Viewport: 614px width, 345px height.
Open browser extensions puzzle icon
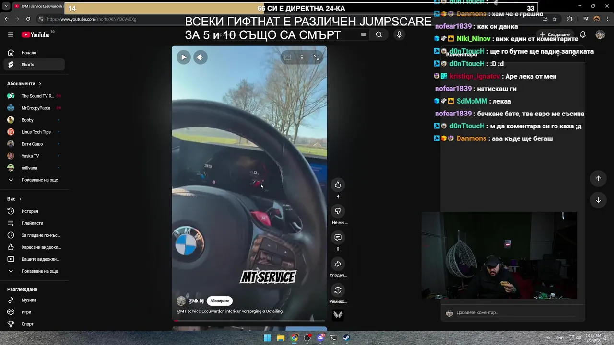(570, 19)
